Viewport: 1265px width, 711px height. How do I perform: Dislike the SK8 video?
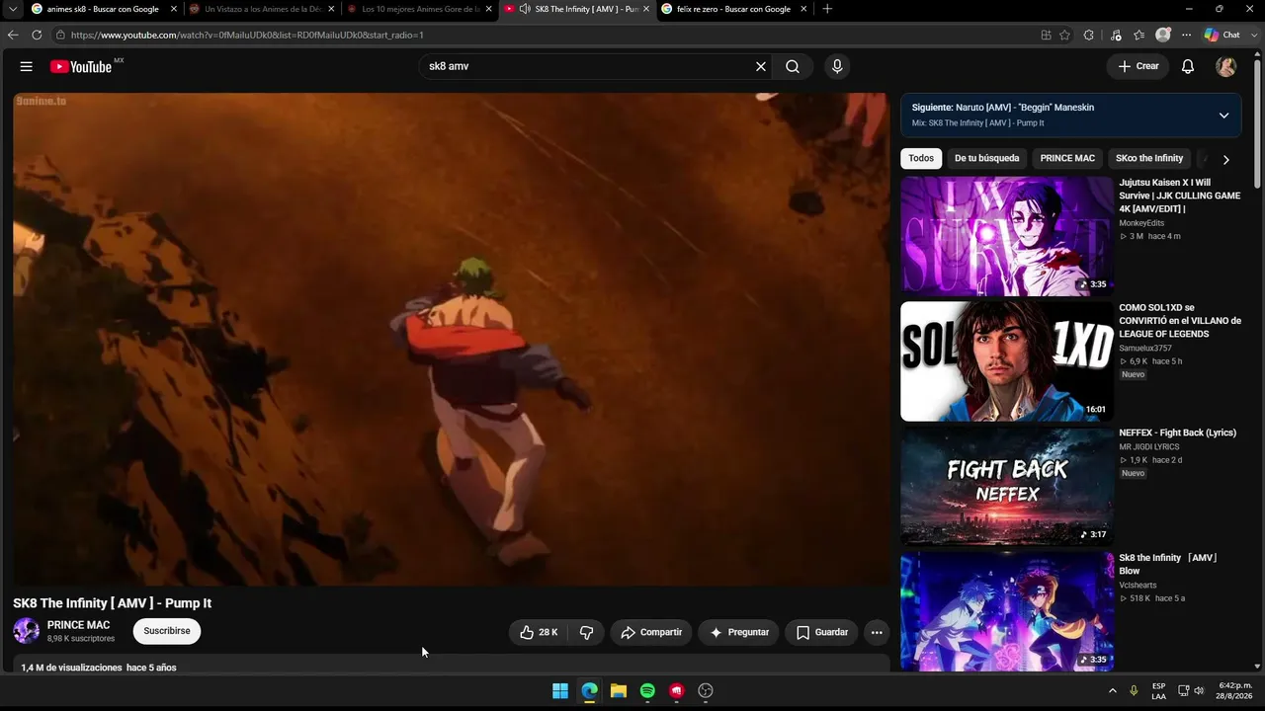586,632
